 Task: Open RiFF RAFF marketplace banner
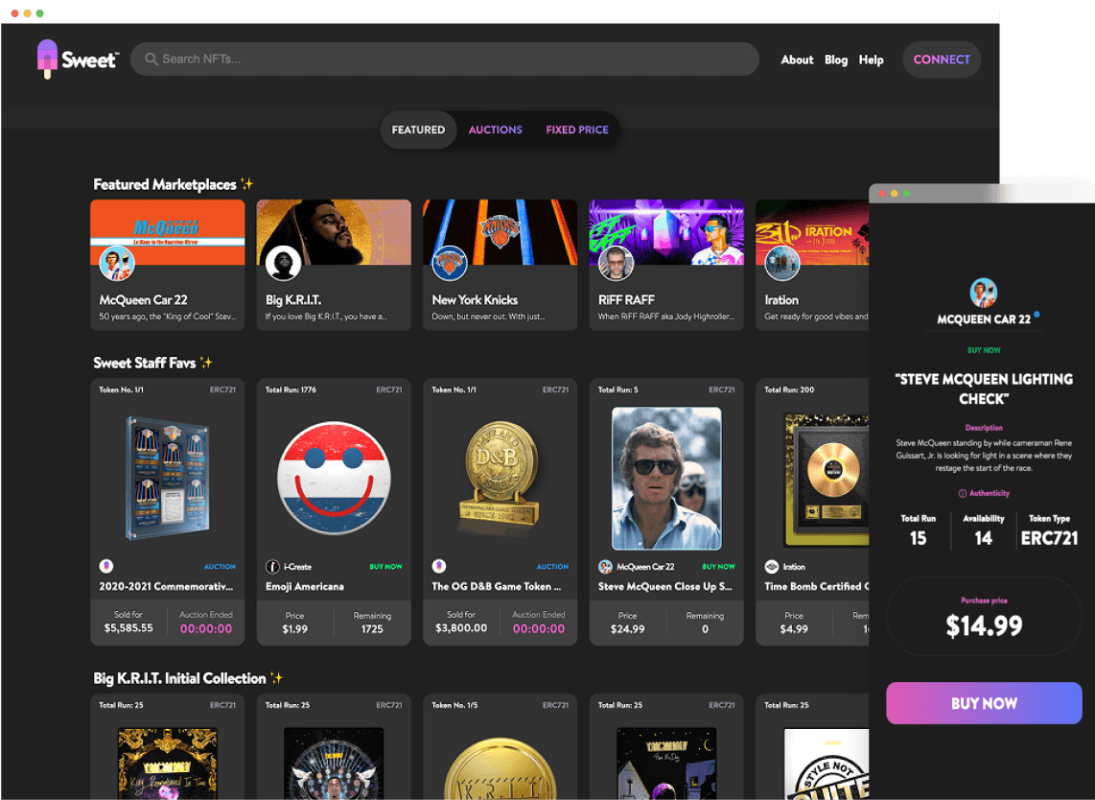[666, 232]
